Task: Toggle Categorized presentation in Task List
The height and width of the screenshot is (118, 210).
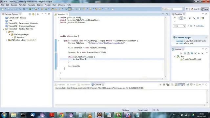Action: coord(181,18)
